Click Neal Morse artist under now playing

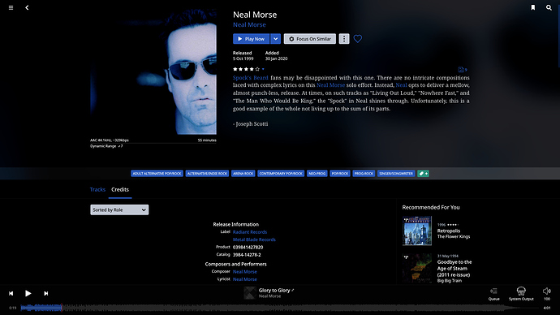(269, 296)
